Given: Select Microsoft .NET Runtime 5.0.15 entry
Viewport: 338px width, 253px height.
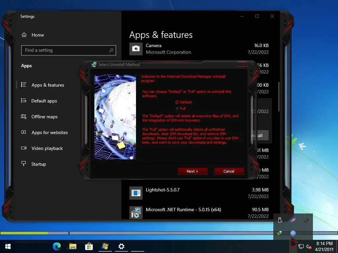Looking at the screenshot, I should [x=199, y=213].
